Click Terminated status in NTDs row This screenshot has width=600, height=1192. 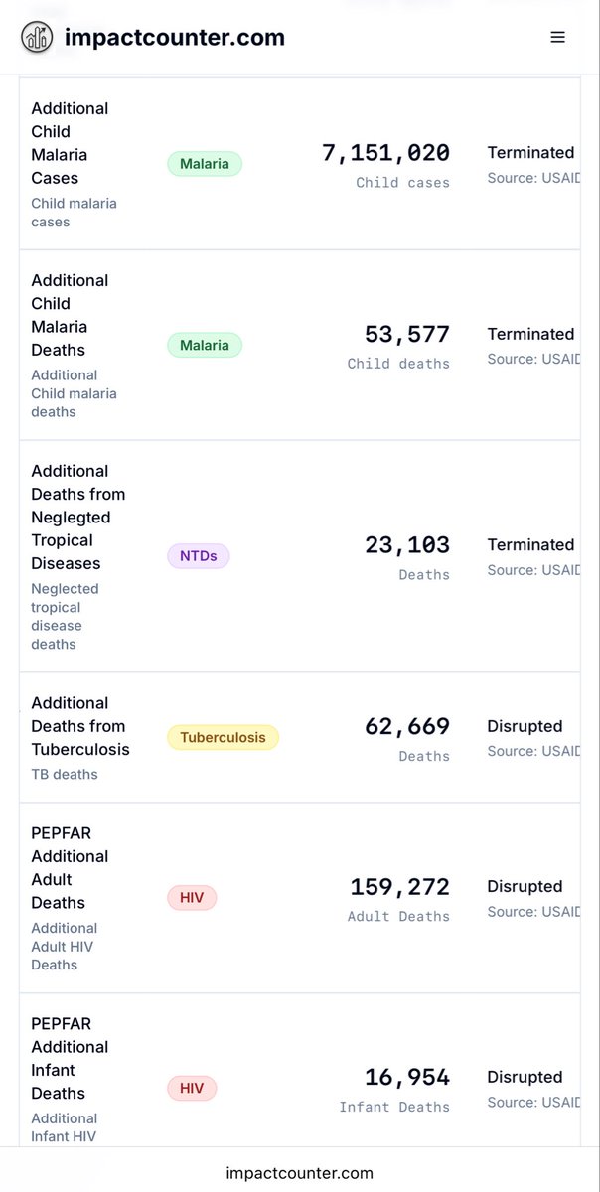530,544
